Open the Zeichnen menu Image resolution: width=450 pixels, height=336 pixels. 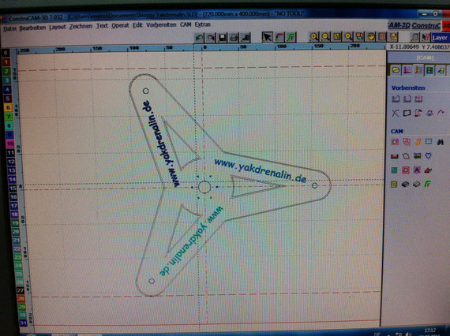[x=81, y=26]
